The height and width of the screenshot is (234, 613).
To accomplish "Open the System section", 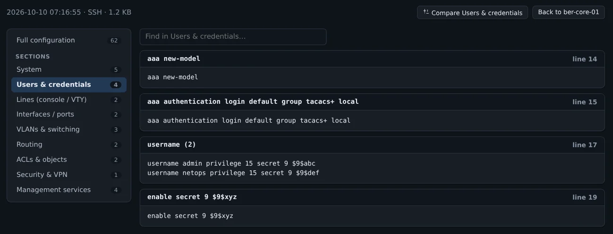I will point(69,70).
